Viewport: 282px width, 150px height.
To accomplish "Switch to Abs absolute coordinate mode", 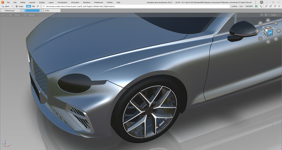I will (x=28, y=6).
